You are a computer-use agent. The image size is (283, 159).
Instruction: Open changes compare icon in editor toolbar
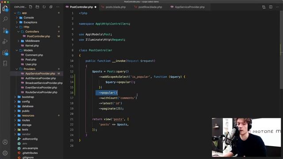pyautogui.click(x=264, y=7)
